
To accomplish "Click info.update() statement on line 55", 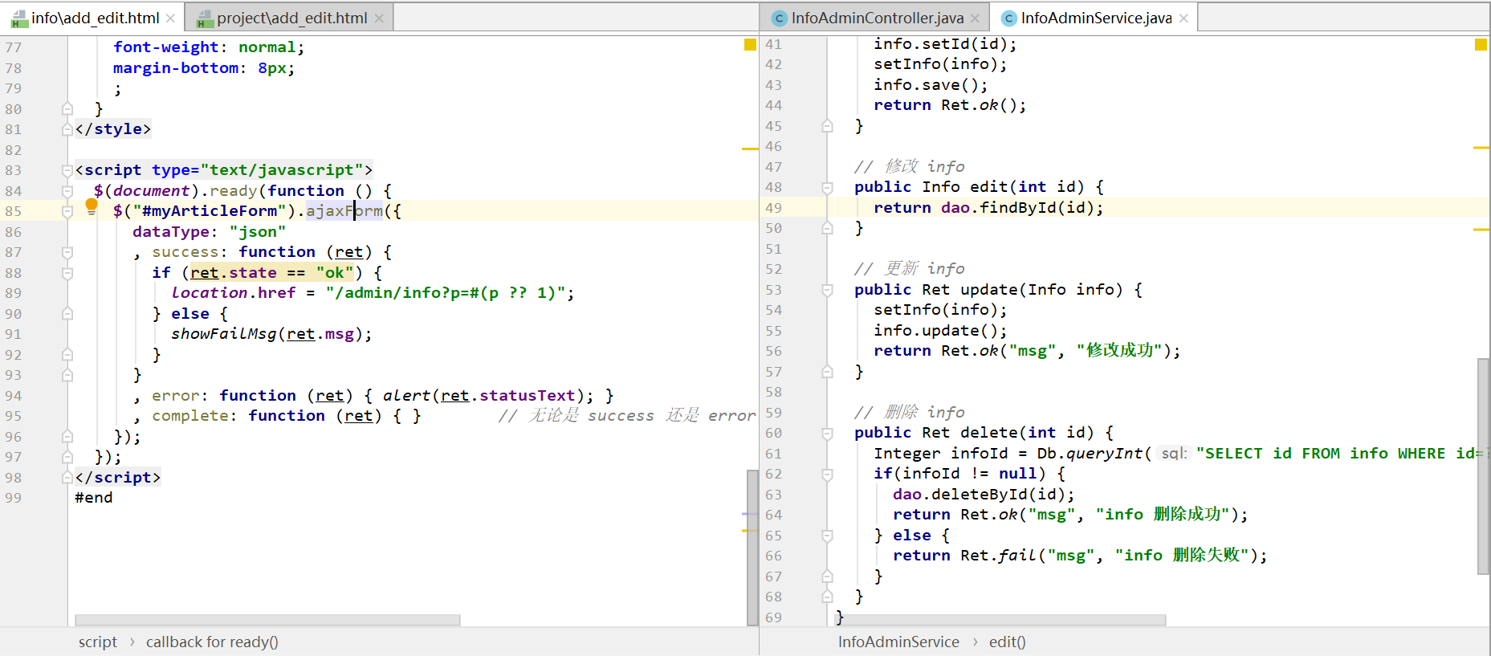I will pos(940,331).
